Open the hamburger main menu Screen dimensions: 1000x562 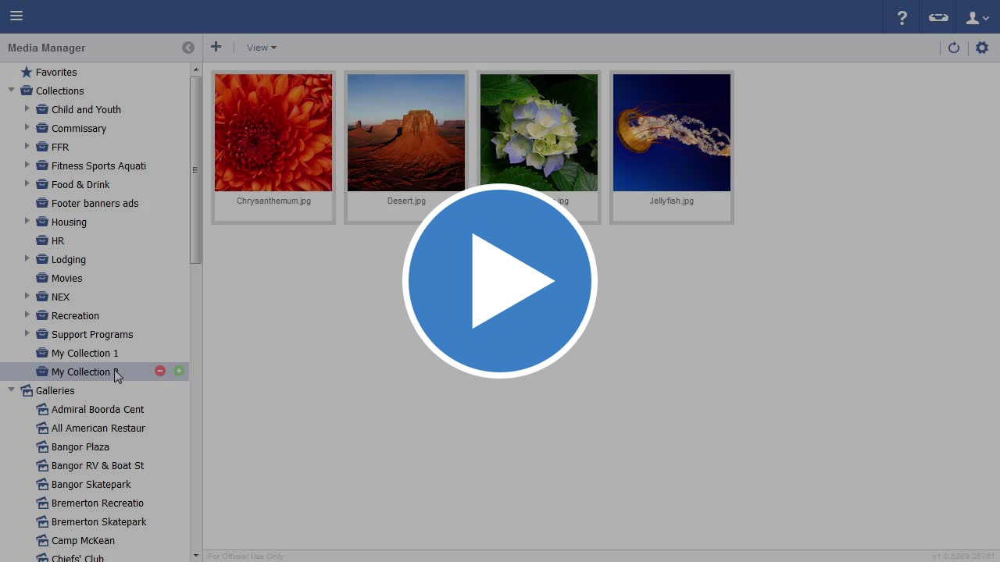[16, 16]
